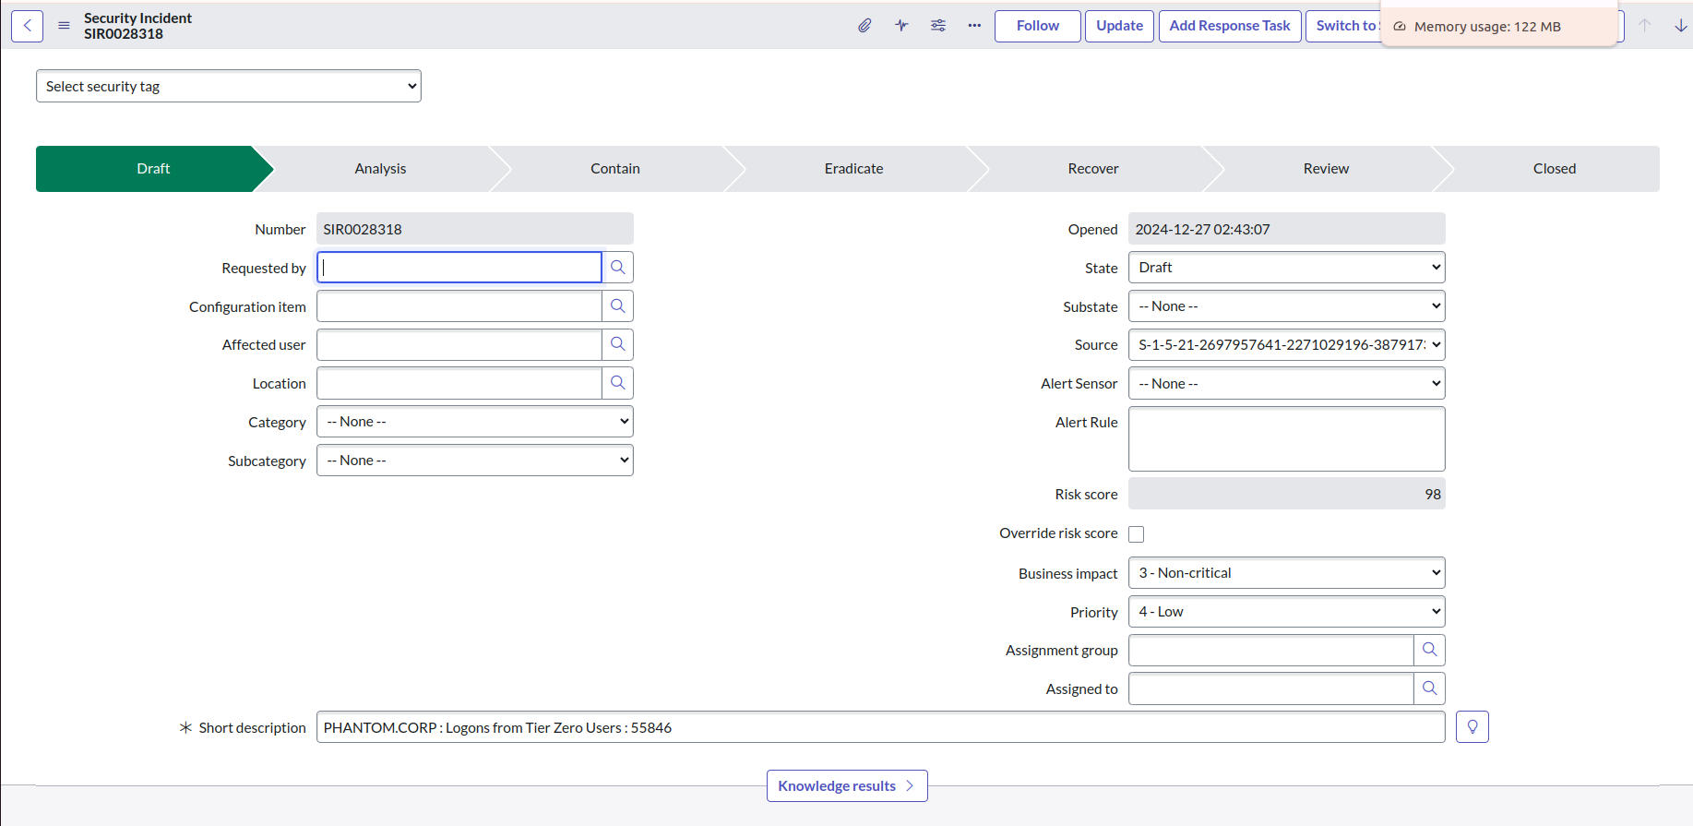Open the more options ellipsis menu
This screenshot has height=826, width=1693.
click(x=974, y=26)
